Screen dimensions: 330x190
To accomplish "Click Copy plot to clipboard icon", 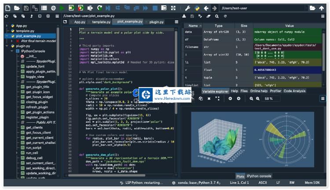I will (201, 99).
